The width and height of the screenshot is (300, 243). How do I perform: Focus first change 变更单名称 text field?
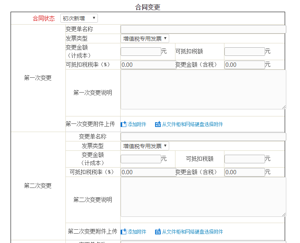(x=203, y=29)
